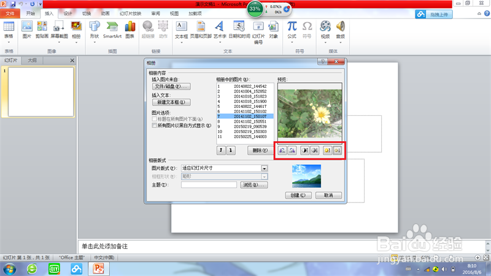Click the redo arrow in quick access toolbar

pyautogui.click(x=33, y=4)
